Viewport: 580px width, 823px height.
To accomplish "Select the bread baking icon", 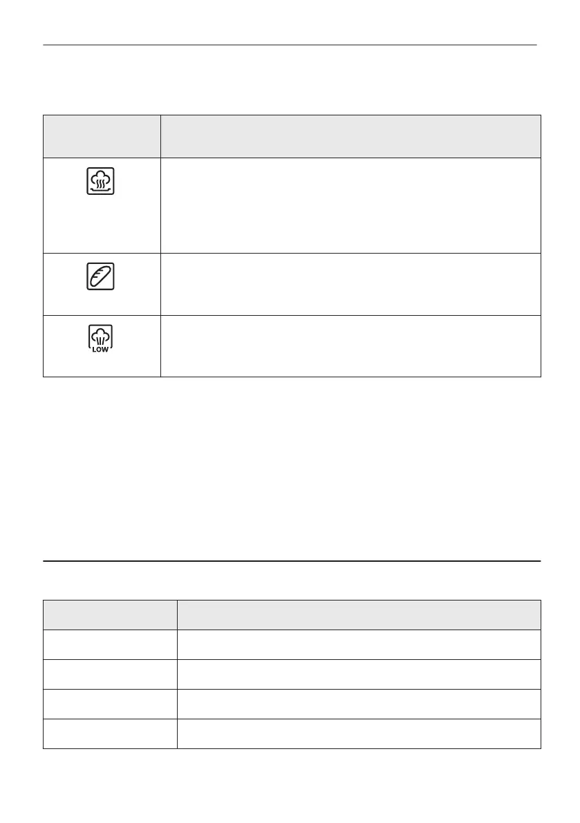I will tap(101, 276).
